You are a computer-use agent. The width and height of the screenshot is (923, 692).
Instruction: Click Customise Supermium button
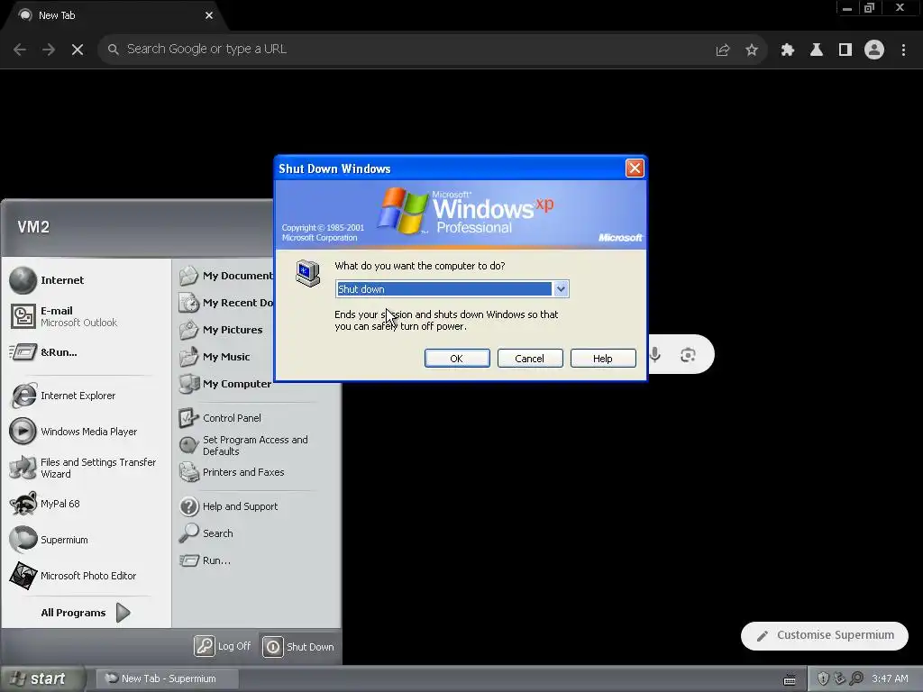(x=825, y=635)
